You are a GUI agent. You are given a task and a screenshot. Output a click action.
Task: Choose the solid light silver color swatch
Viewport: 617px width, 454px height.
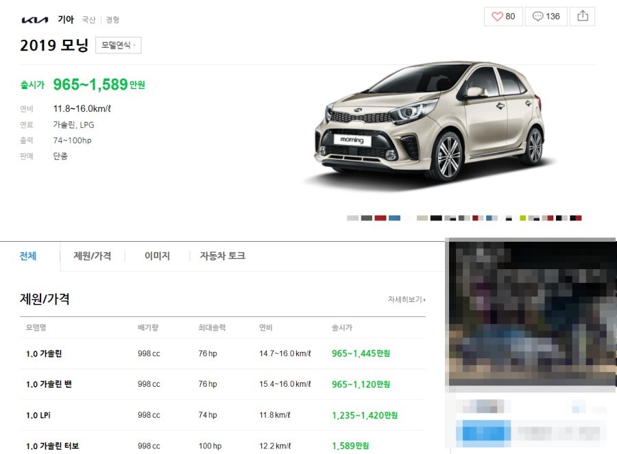coord(352,218)
